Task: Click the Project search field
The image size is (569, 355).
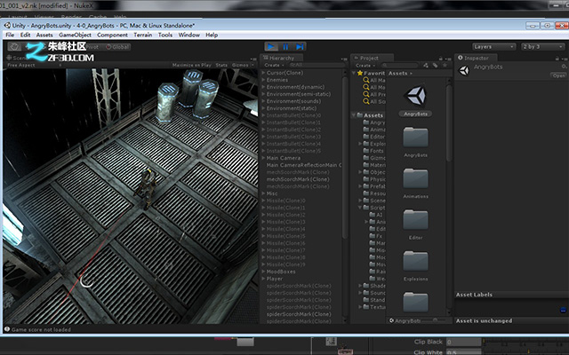Action: pyautogui.click(x=400, y=66)
